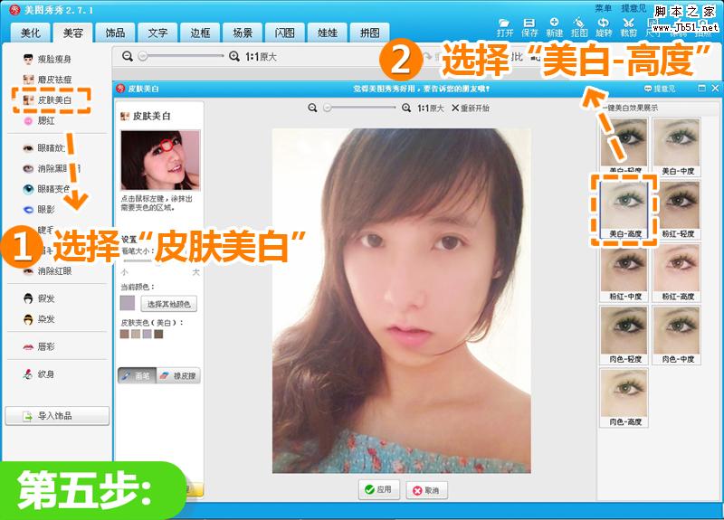Open the 纹身 tattoo tool
The image size is (724, 520).
[x=39, y=373]
